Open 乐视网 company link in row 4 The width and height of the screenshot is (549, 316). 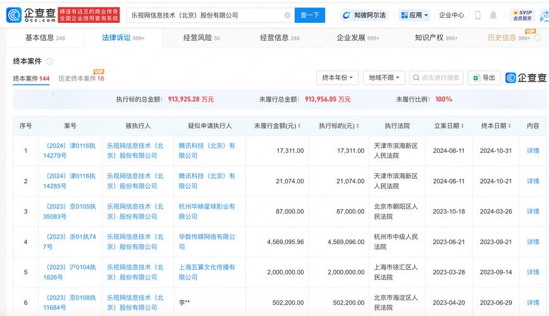click(x=135, y=242)
